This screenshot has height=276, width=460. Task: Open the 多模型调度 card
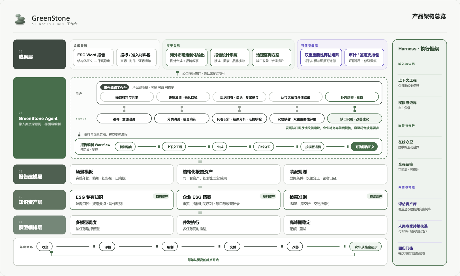tap(121, 225)
